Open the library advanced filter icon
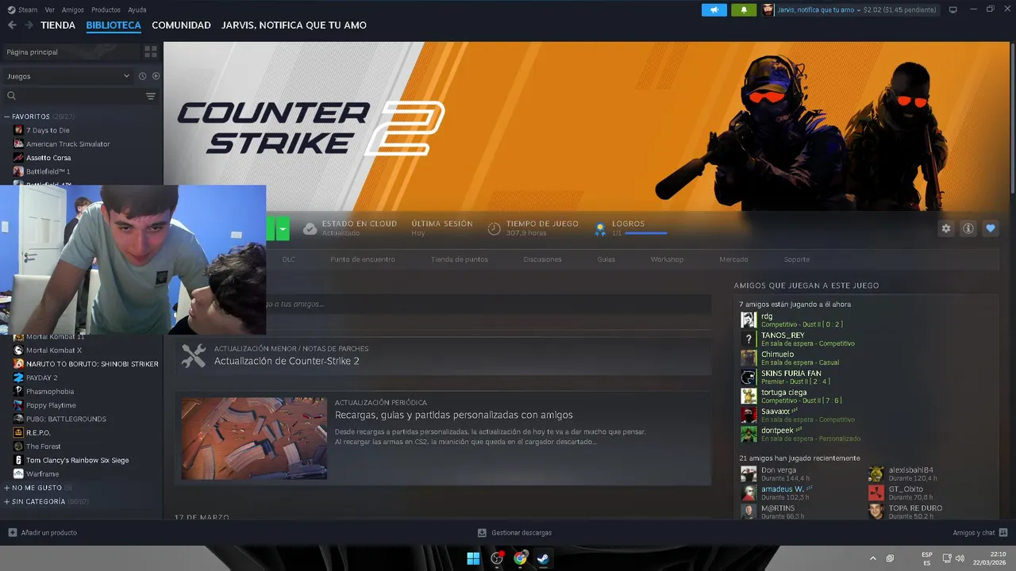 tap(151, 96)
